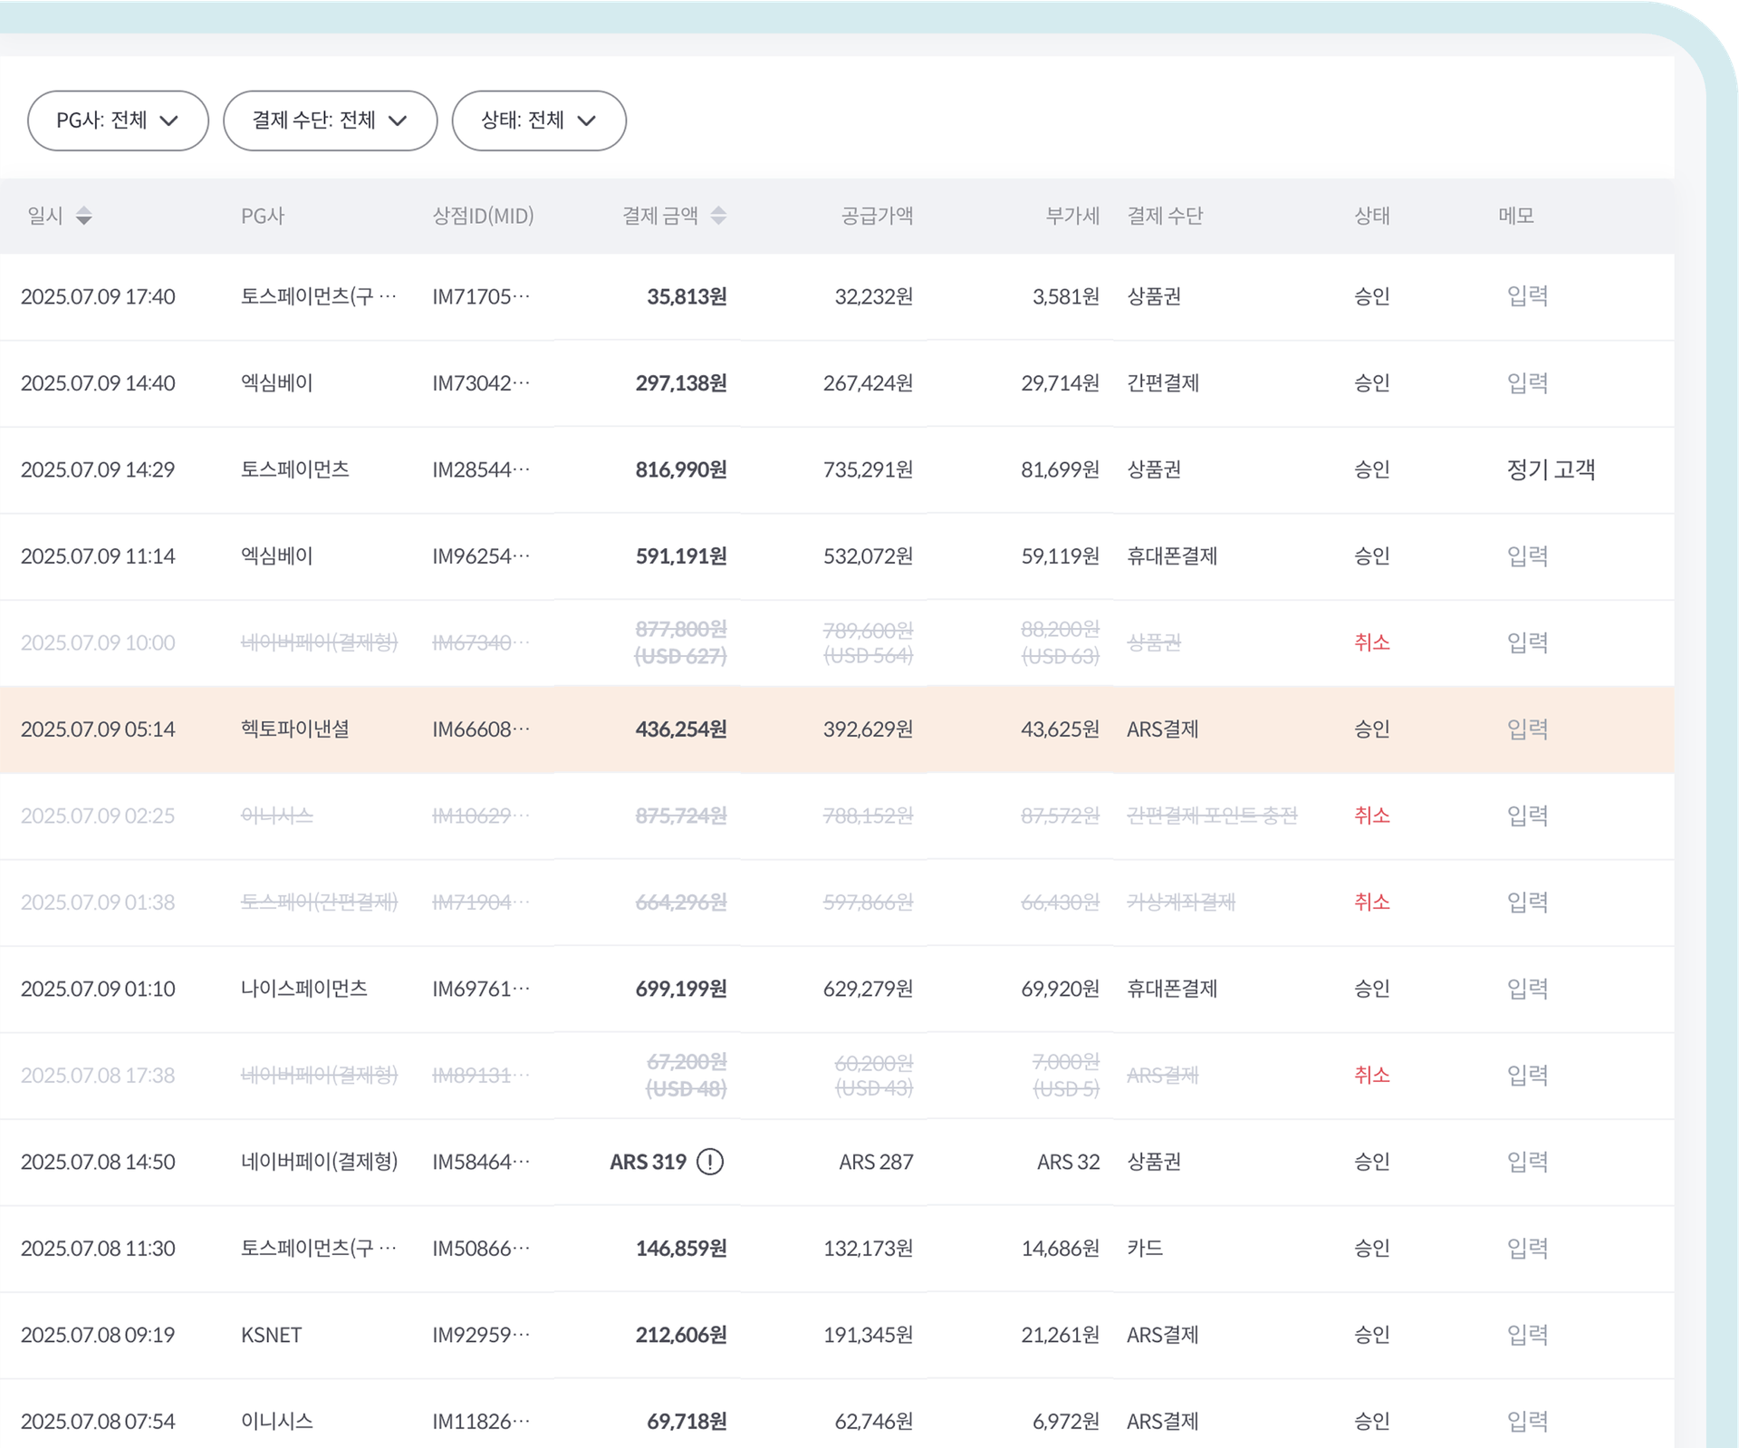This screenshot has height=1448, width=1739.
Task: Click the 엑심베이 PG name in the 11:14 row
Action: point(277,556)
